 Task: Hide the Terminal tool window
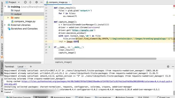[x=173, y=66]
